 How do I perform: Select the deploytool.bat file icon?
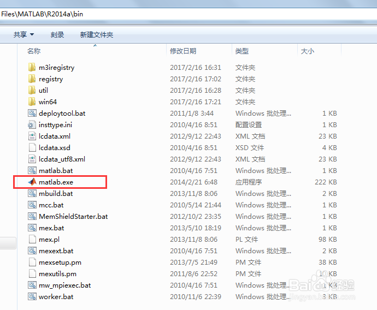point(32,113)
